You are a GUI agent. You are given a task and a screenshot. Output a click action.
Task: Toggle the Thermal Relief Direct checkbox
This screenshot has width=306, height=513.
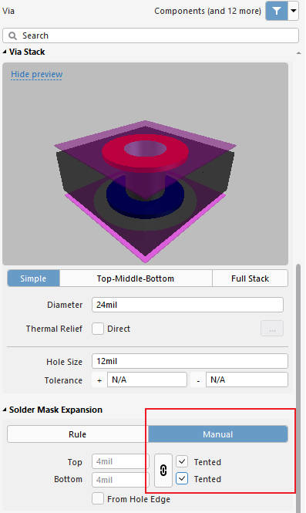(x=98, y=329)
